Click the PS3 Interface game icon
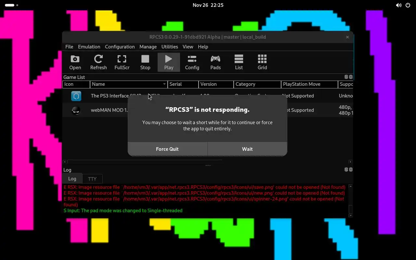 76,96
